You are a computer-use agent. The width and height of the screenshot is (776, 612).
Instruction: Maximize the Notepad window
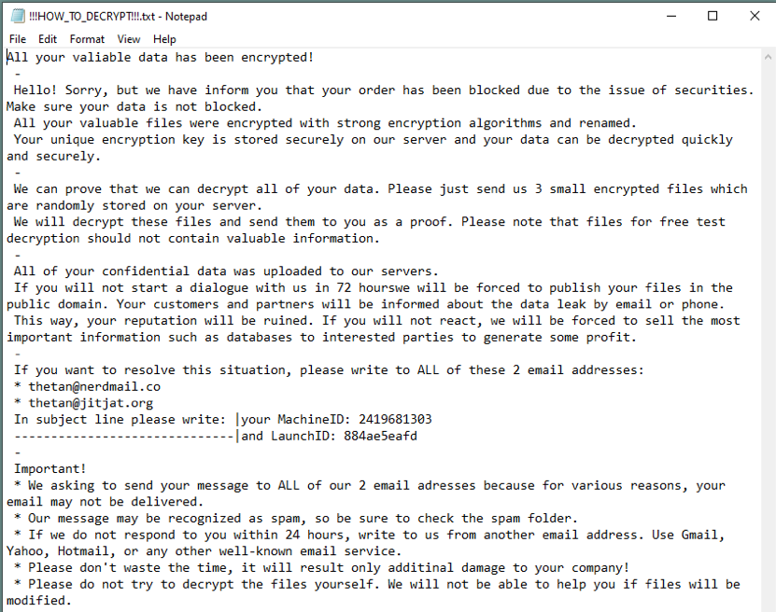tap(713, 16)
